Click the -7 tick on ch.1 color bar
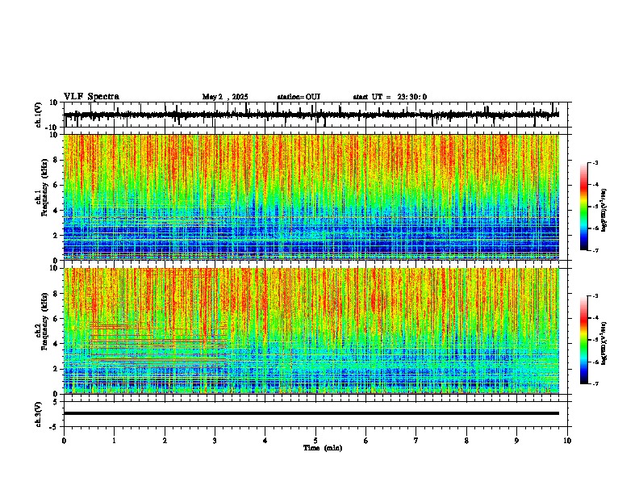The width and height of the screenshot is (639, 494). (595, 250)
